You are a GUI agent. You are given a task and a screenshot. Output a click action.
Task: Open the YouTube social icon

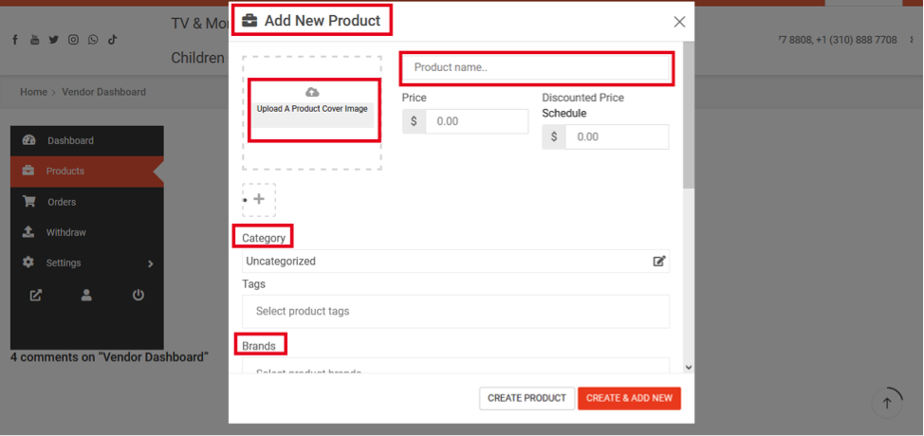[x=35, y=40]
